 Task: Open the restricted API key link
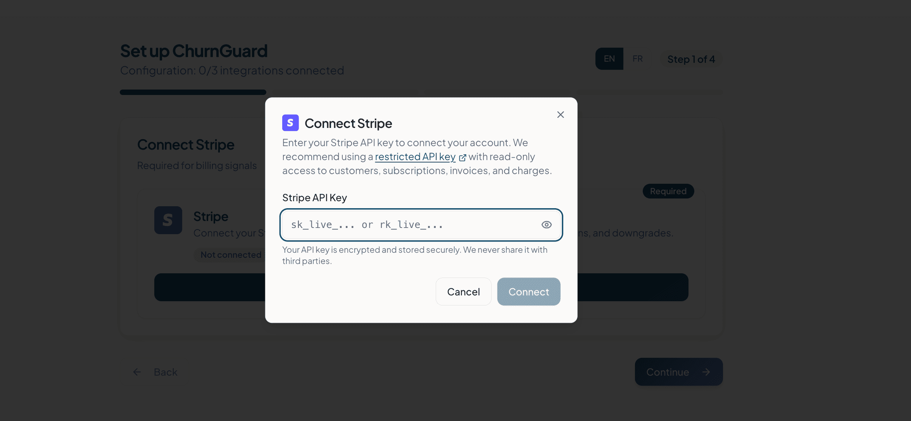415,157
